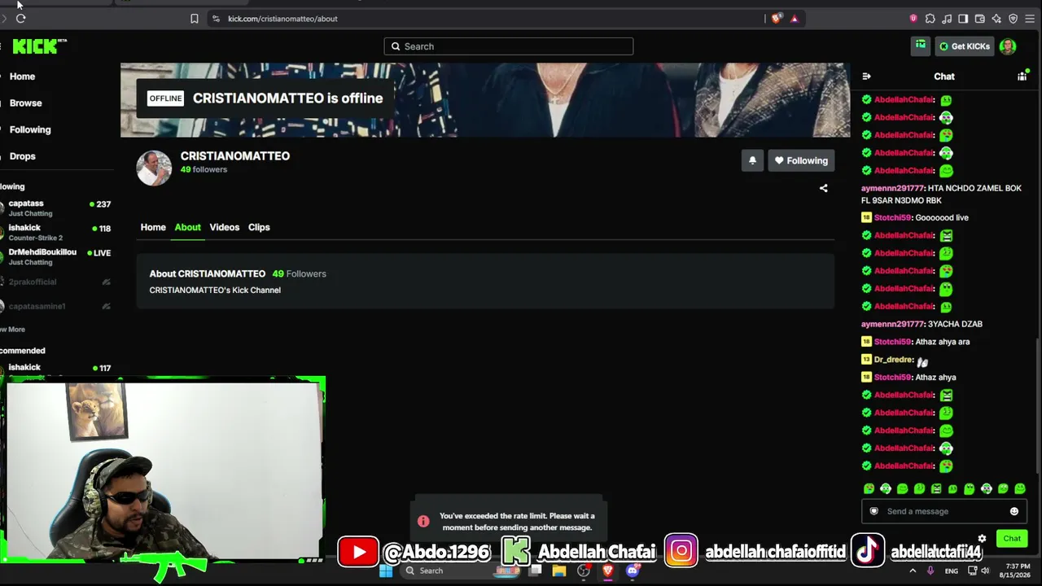The height and width of the screenshot is (586, 1042).
Task: Switch to the Videos tab
Action: pos(225,227)
